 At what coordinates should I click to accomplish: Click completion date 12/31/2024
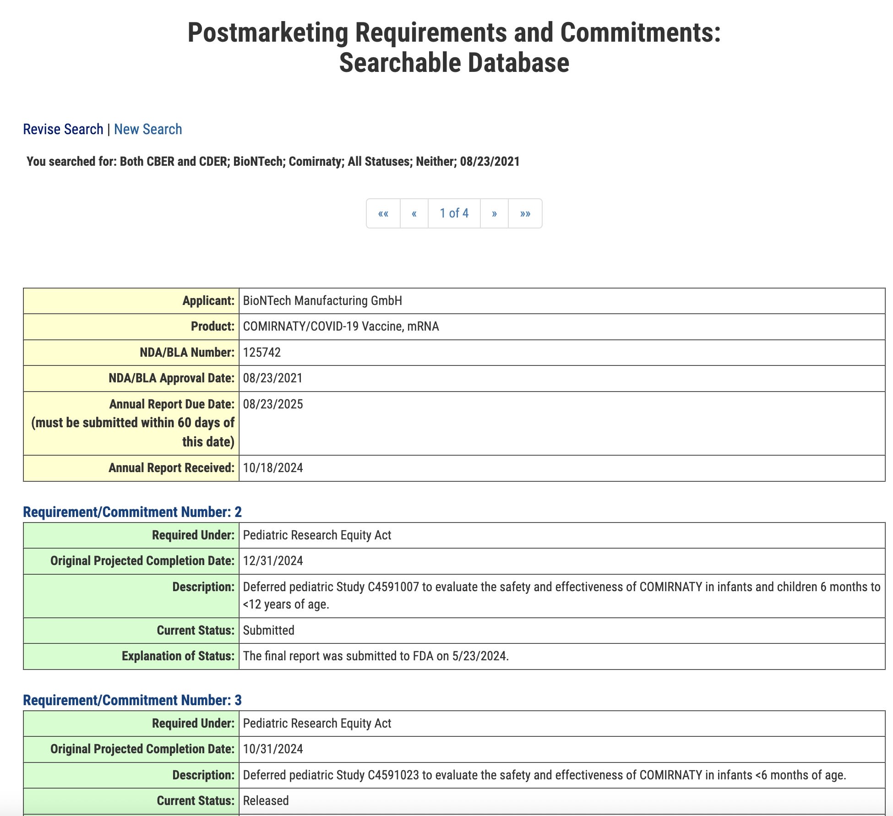point(273,561)
